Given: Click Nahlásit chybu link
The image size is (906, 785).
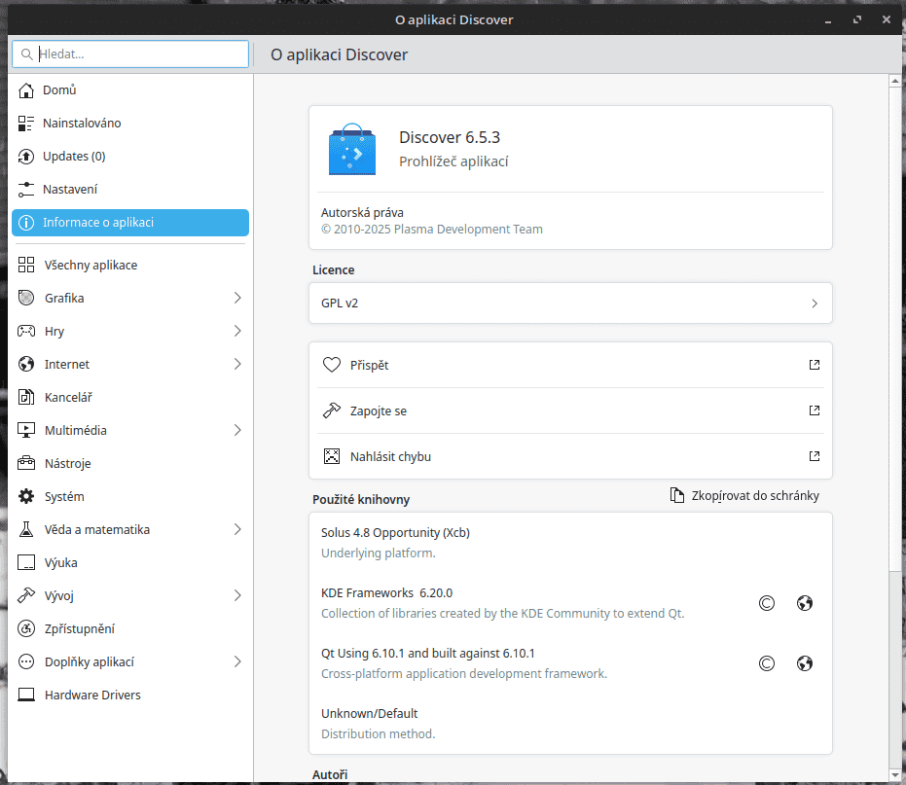Looking at the screenshot, I should click(571, 456).
